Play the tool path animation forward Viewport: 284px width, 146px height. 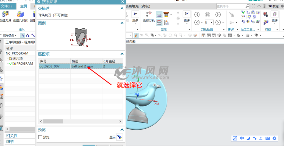(218, 15)
